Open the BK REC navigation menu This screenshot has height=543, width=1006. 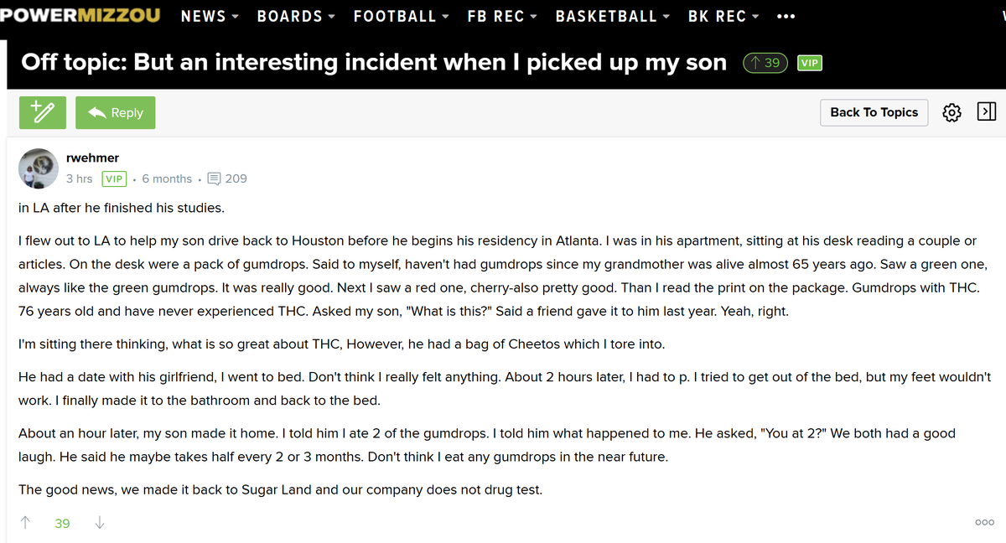coord(724,17)
